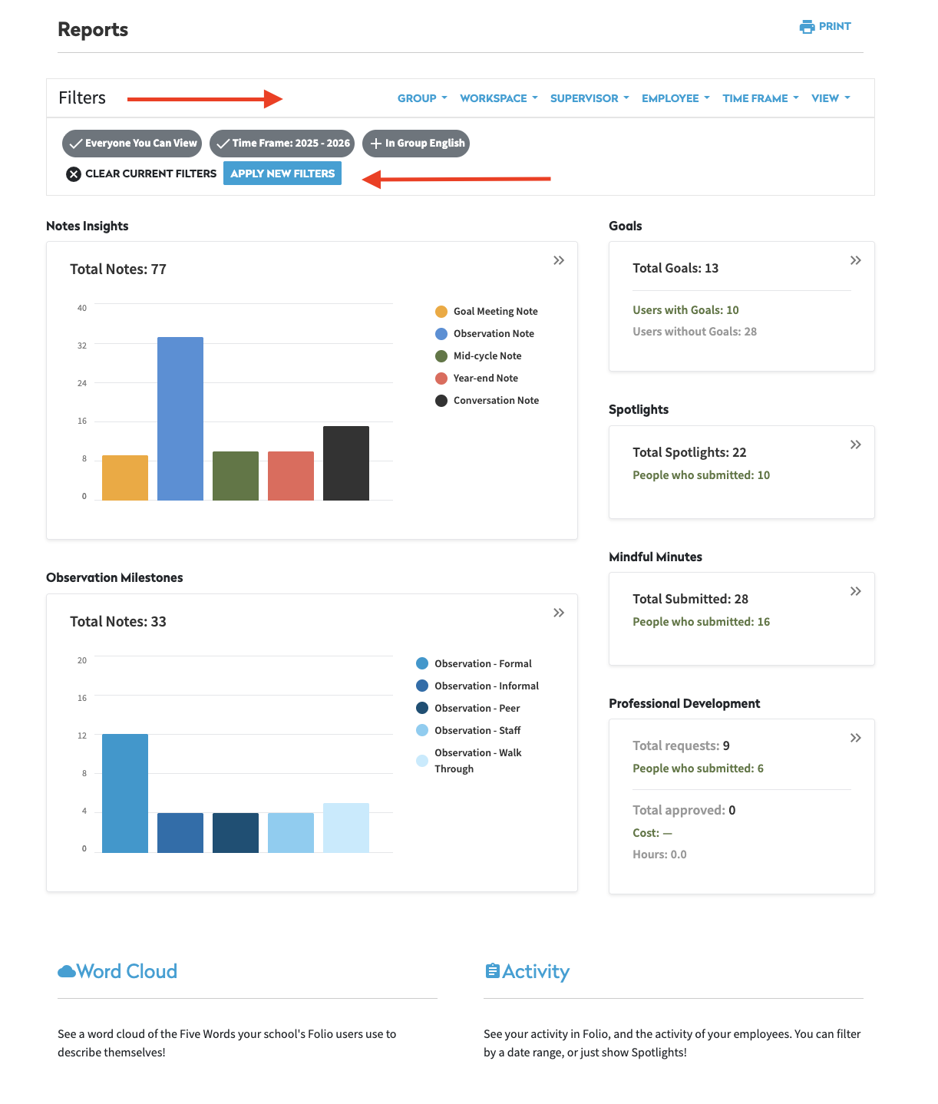Click the plus icon on In Group English
This screenshot has height=1104, width=938.
[x=376, y=144]
